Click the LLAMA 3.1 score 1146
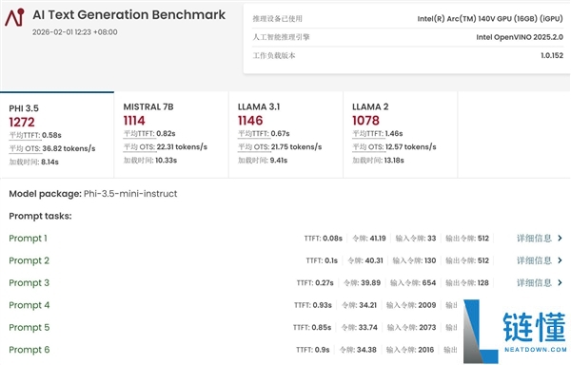 point(250,121)
